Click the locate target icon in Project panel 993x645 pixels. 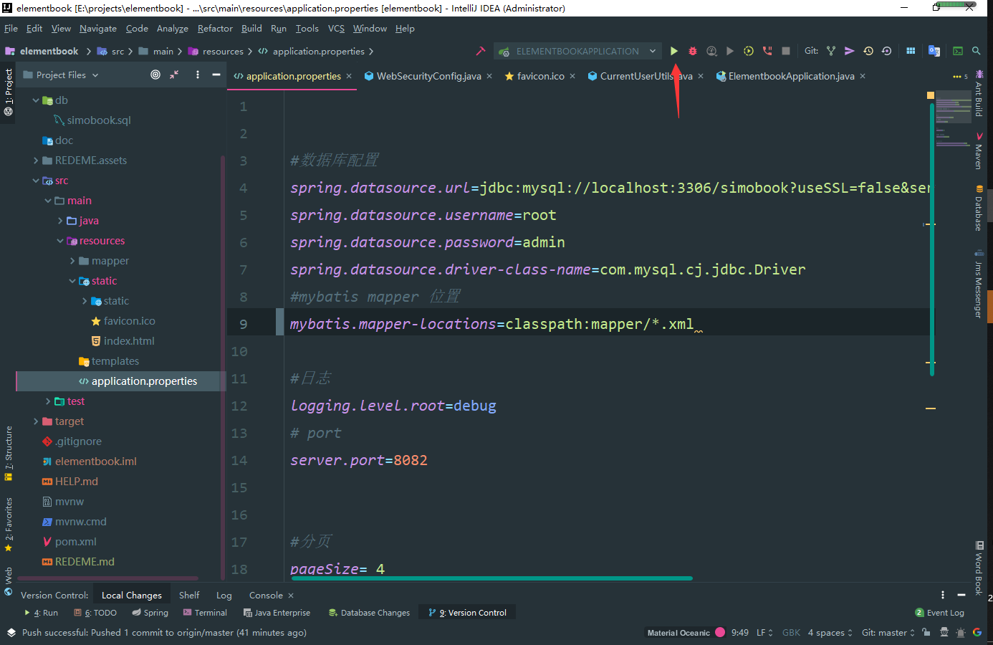[x=155, y=75]
